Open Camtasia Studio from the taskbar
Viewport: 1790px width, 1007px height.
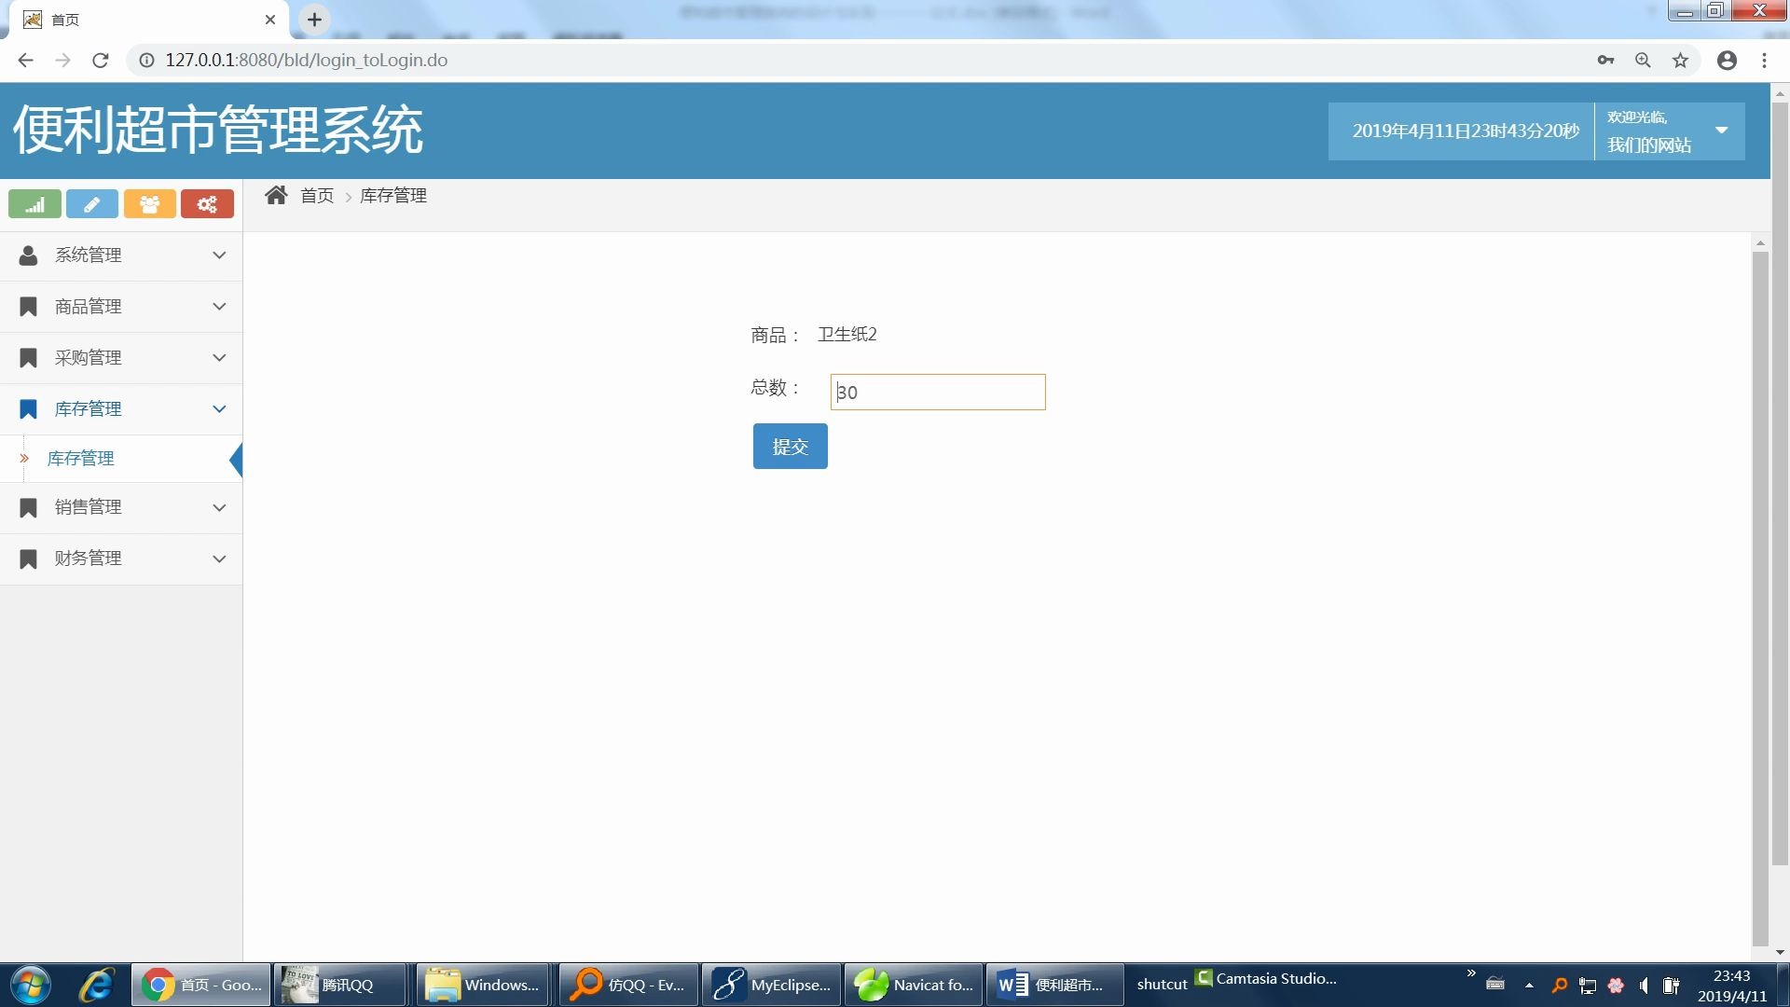[x=1266, y=978]
